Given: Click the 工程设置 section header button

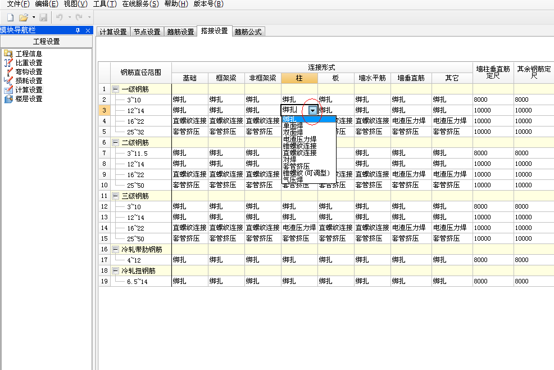Looking at the screenshot, I should [x=46, y=42].
